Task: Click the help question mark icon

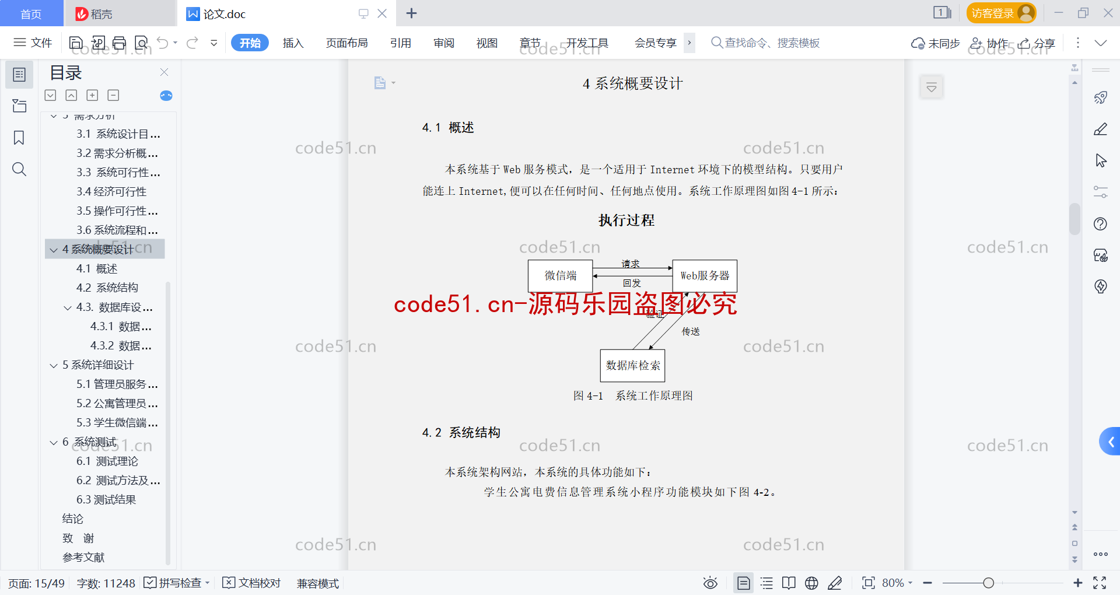Action: click(1101, 224)
